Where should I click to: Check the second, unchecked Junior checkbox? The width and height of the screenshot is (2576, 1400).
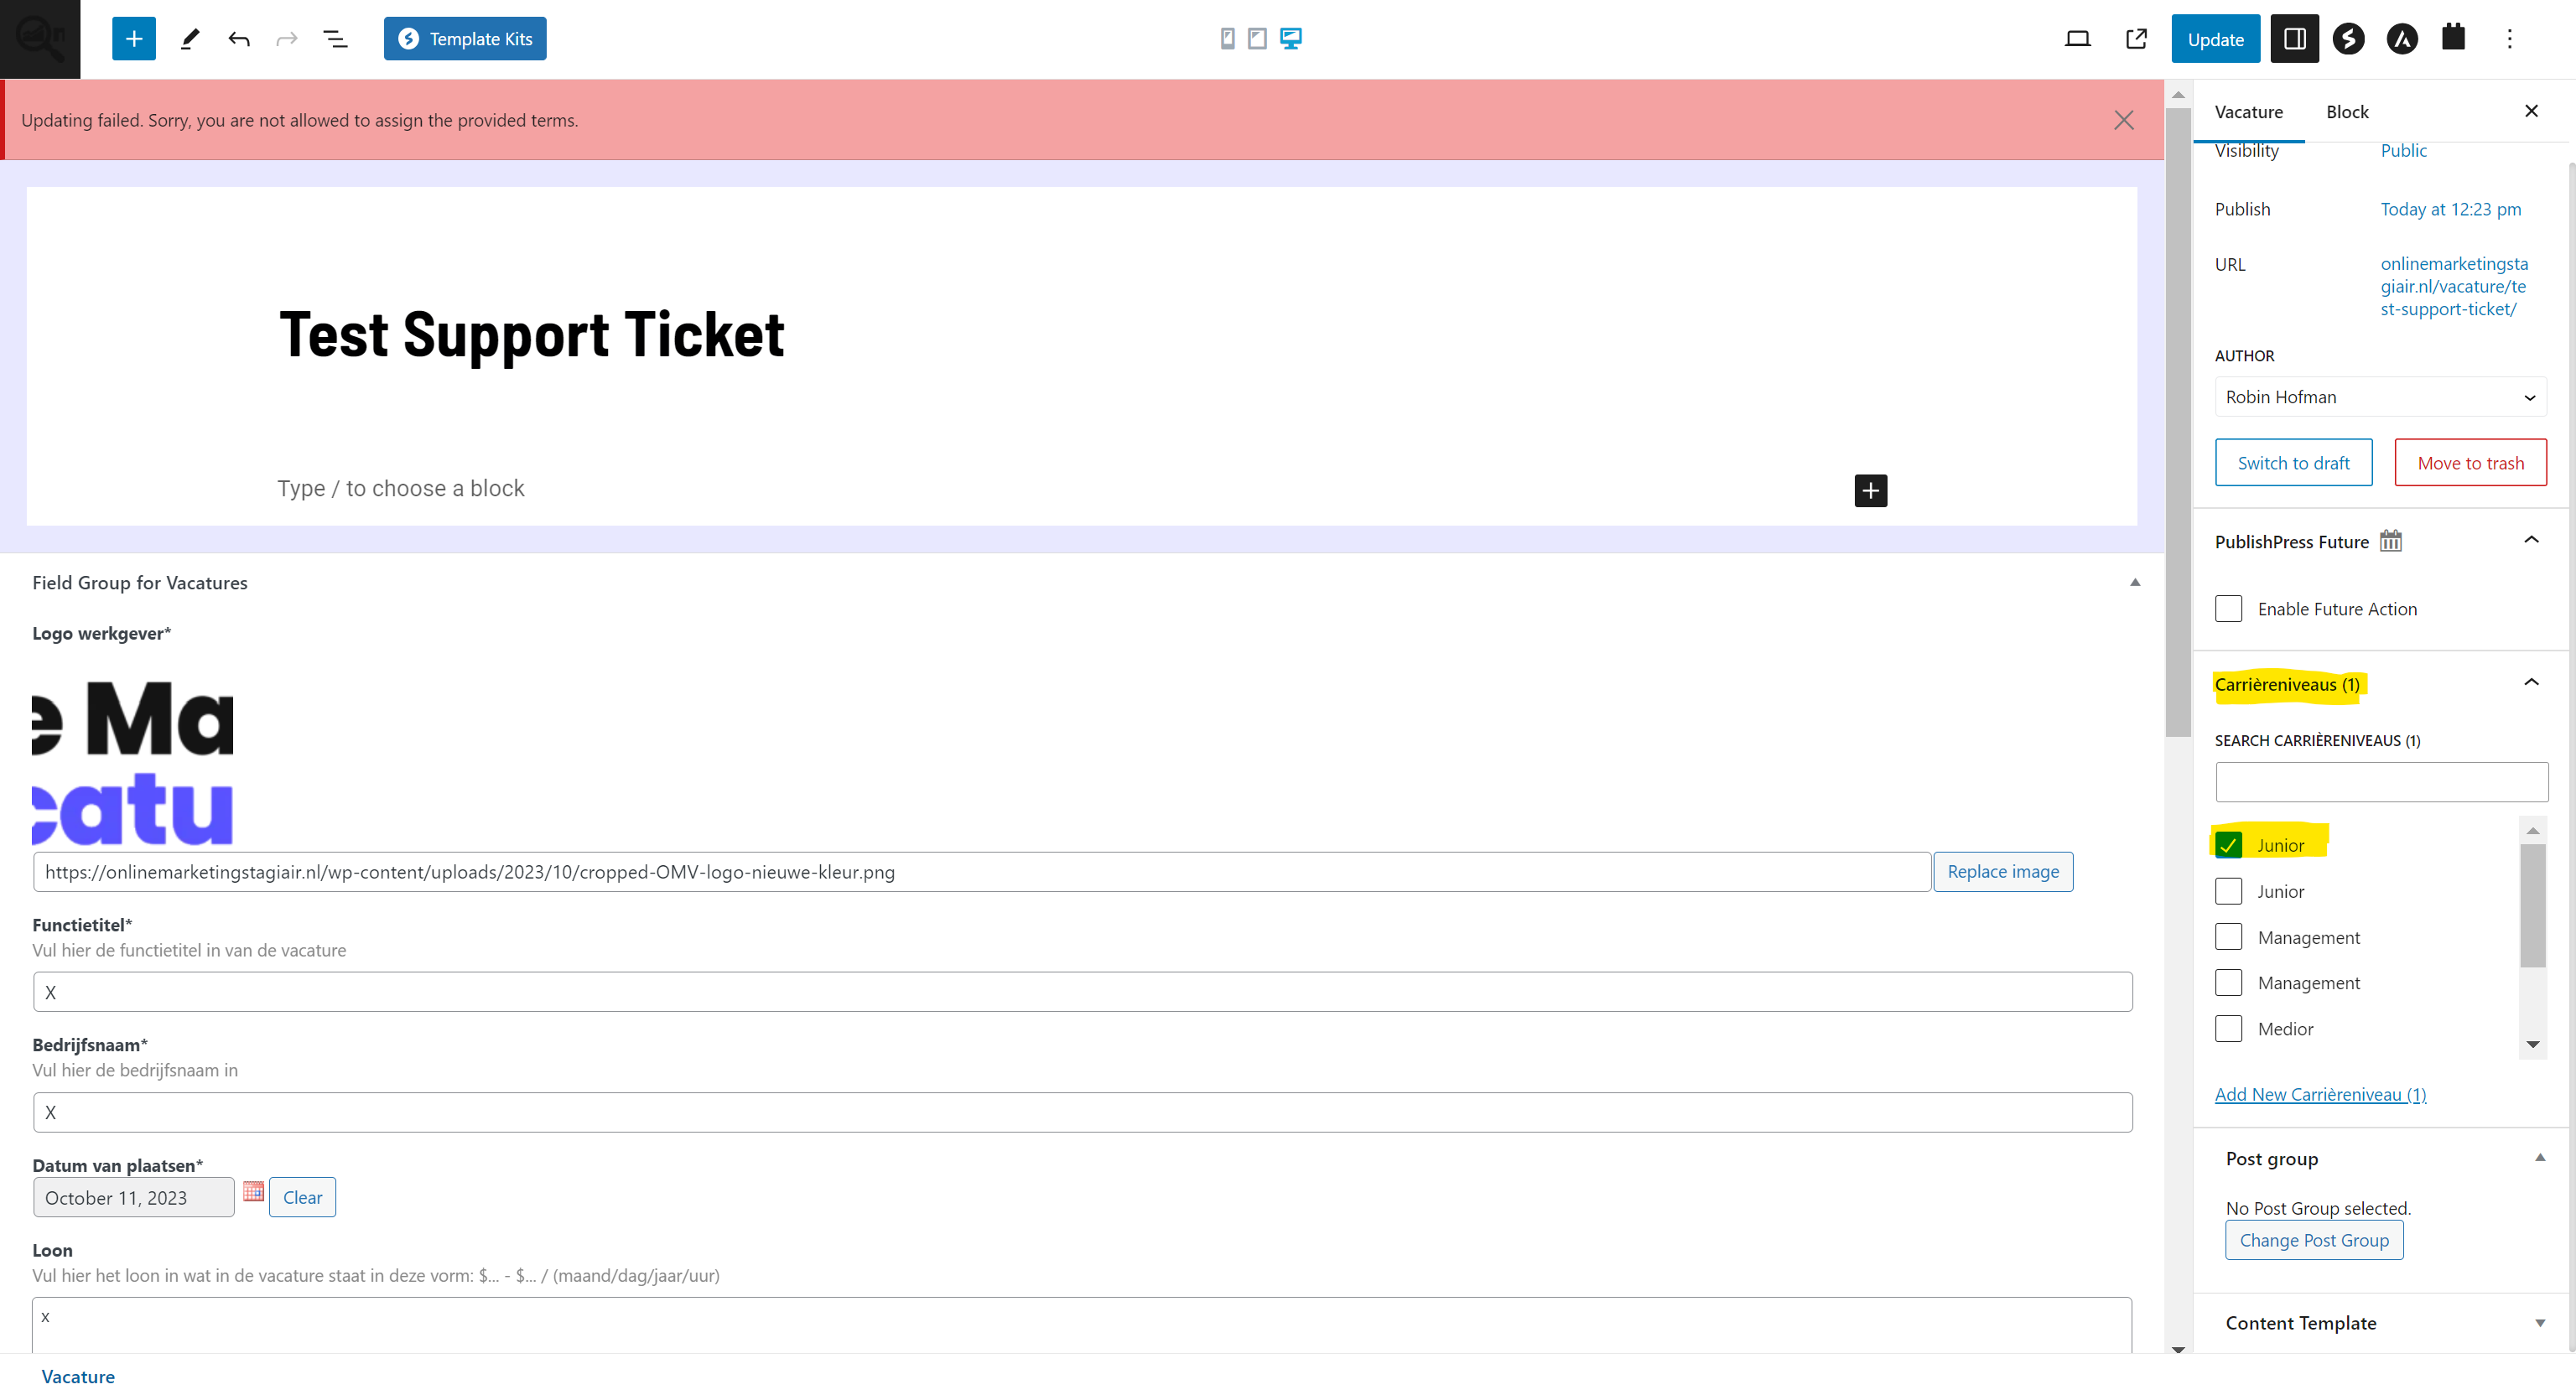click(x=2228, y=891)
